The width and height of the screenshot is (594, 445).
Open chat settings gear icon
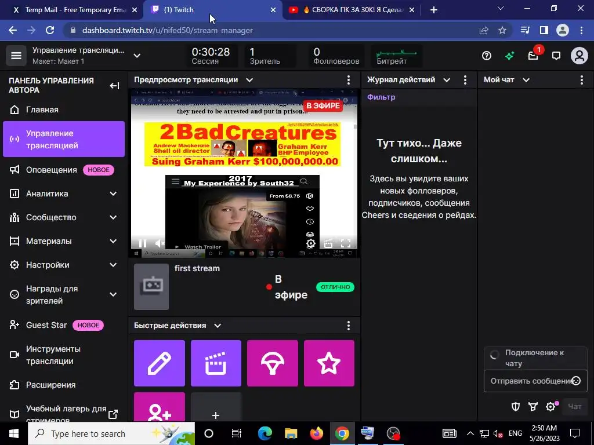[550, 407]
